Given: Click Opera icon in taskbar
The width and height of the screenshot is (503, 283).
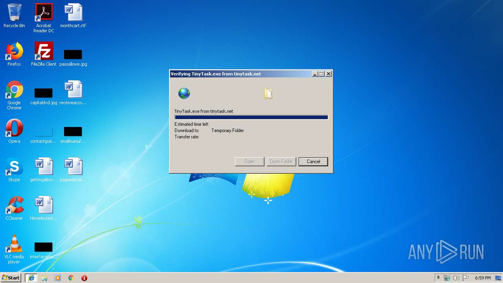Looking at the screenshot, I should 84,278.
